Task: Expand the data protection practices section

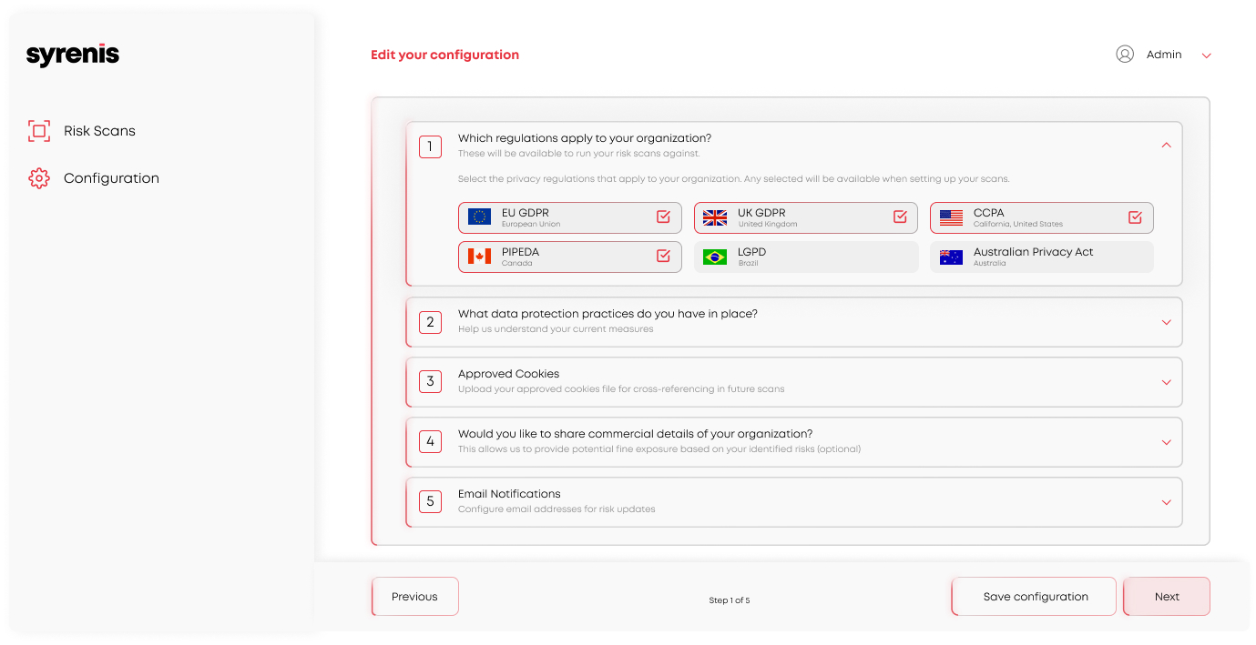Action: click(x=1166, y=322)
